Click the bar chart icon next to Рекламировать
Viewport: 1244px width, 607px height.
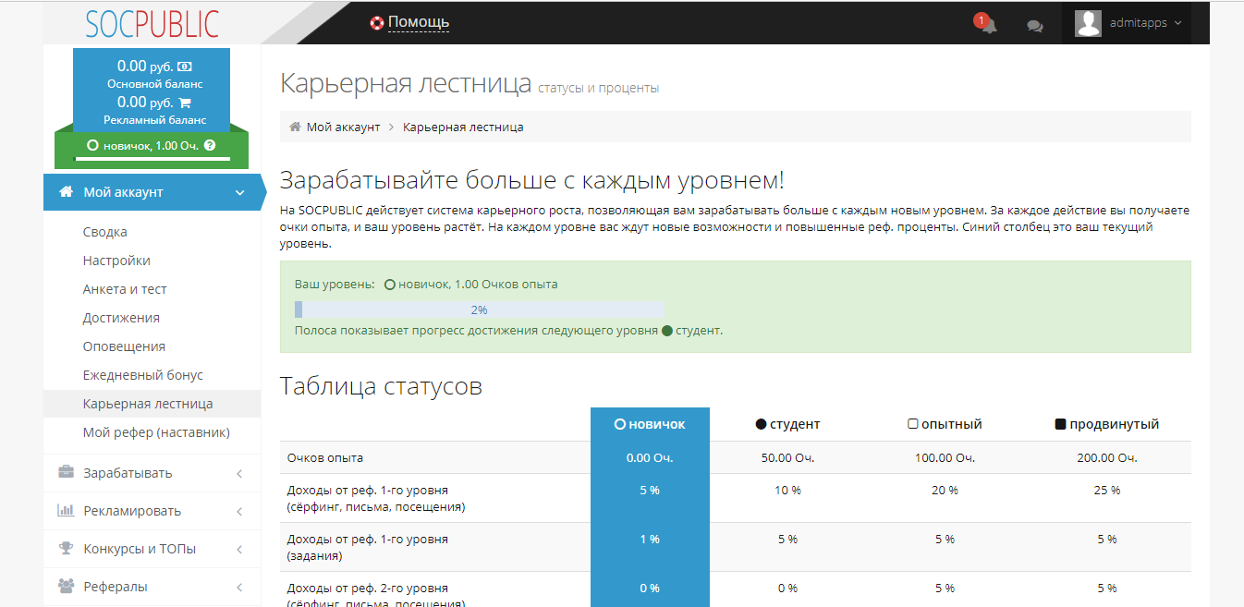coord(67,511)
